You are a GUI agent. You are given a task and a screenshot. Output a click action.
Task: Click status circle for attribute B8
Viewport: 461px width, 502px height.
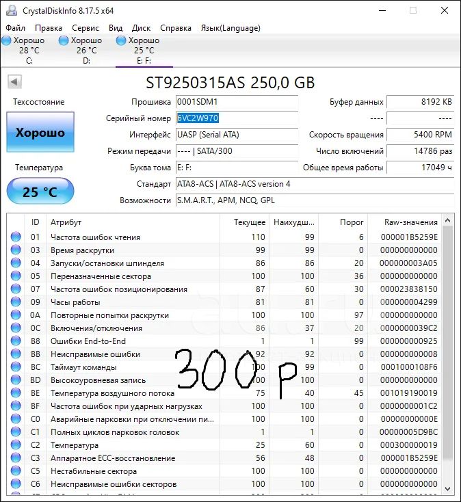(16, 341)
